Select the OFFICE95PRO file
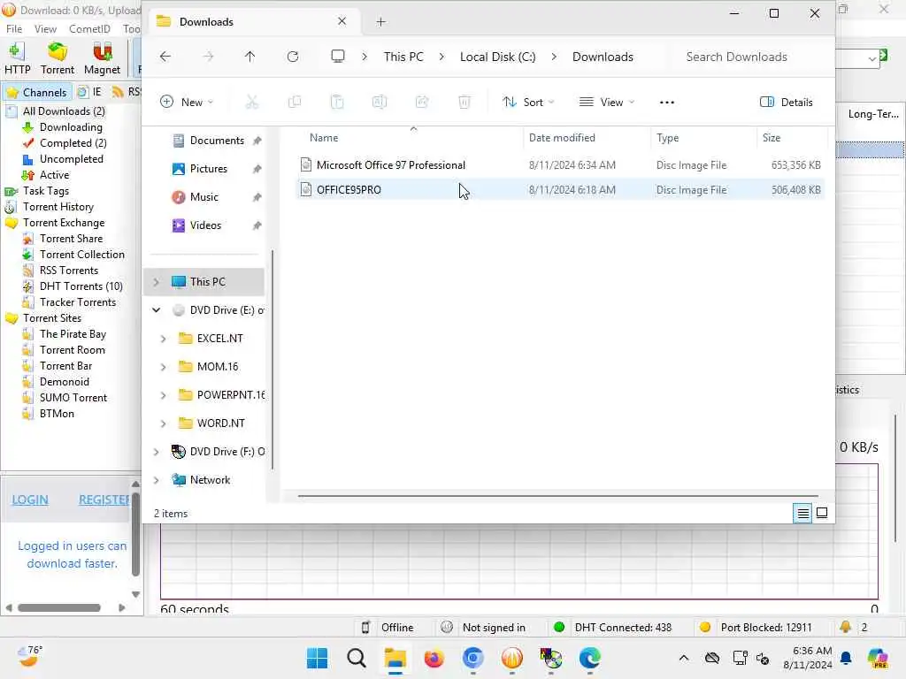Image resolution: width=906 pixels, height=679 pixels. click(560, 190)
